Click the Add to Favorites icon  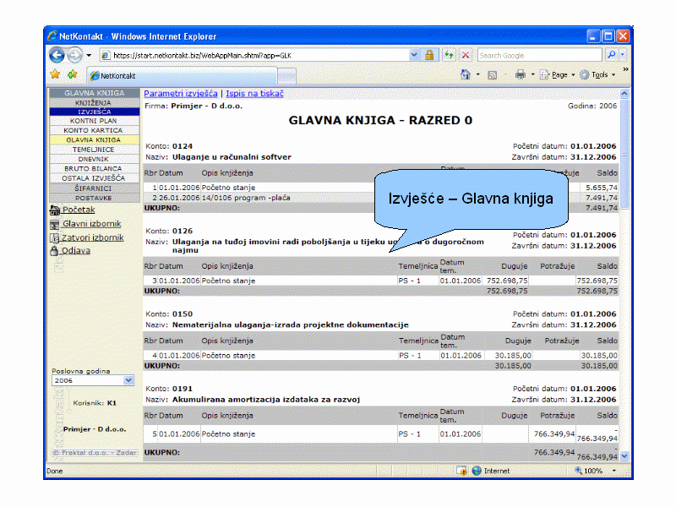click(73, 74)
